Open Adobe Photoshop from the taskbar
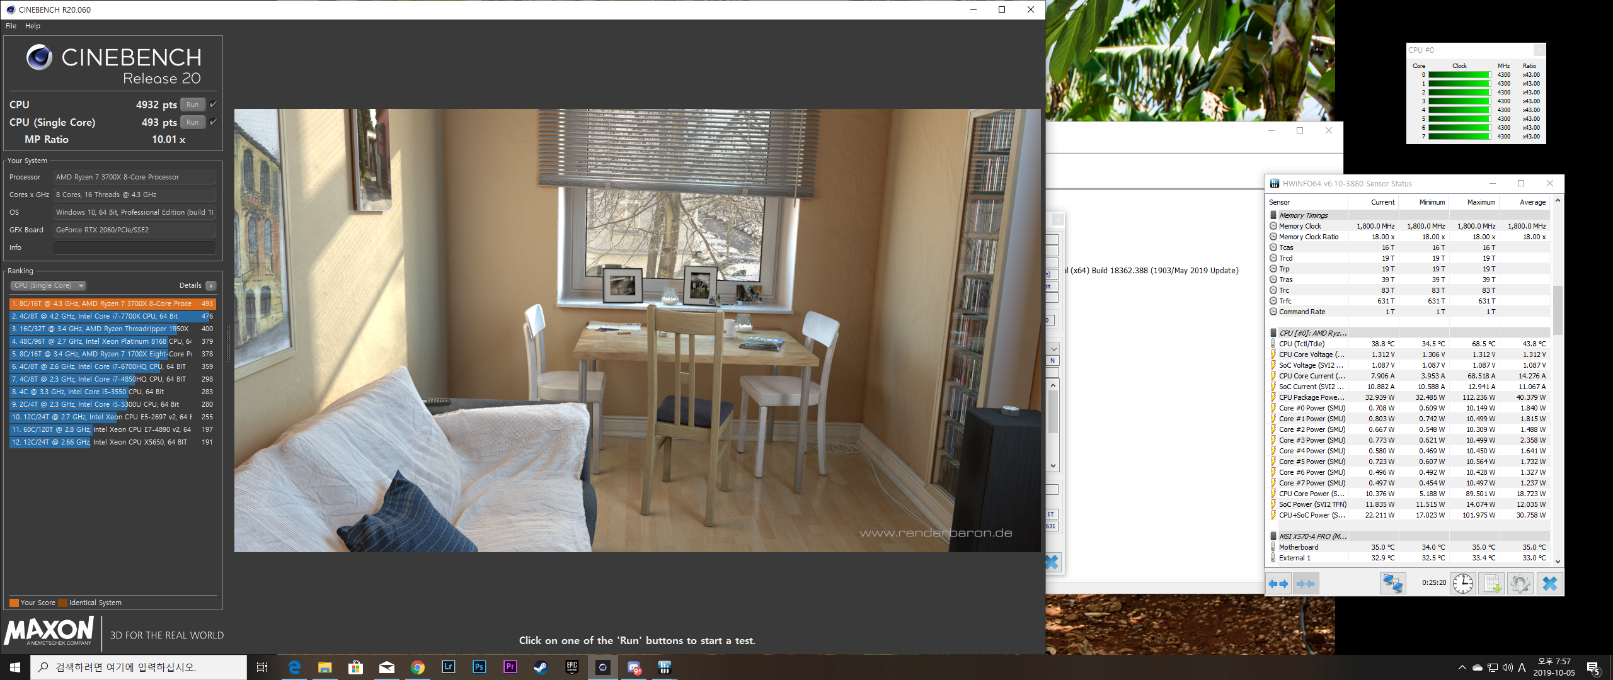This screenshot has width=1613, height=680. tap(479, 667)
